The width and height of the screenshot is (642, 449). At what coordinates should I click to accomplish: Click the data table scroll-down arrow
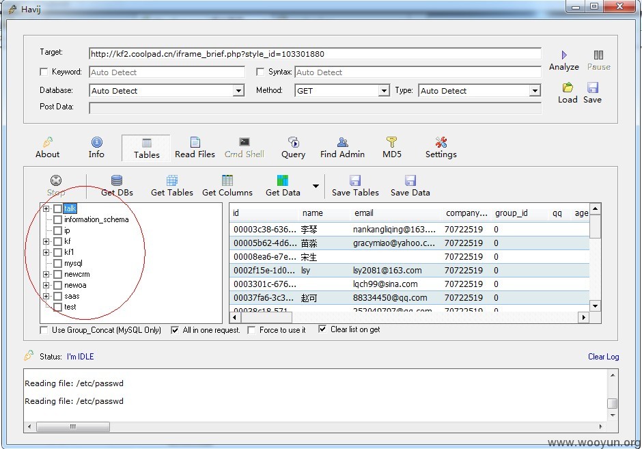point(596,306)
